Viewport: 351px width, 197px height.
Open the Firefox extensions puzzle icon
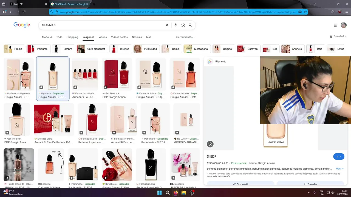(x=333, y=12)
